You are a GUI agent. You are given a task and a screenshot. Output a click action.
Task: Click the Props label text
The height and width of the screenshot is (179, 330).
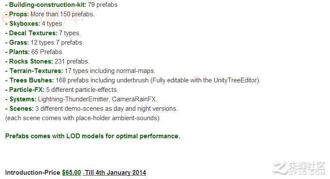[19, 14]
